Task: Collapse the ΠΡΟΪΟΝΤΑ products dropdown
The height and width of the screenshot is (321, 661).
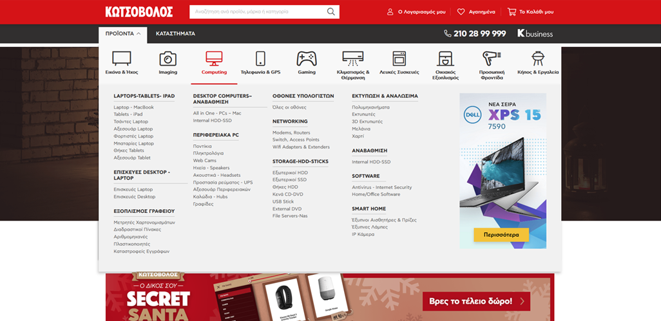Action: point(122,33)
